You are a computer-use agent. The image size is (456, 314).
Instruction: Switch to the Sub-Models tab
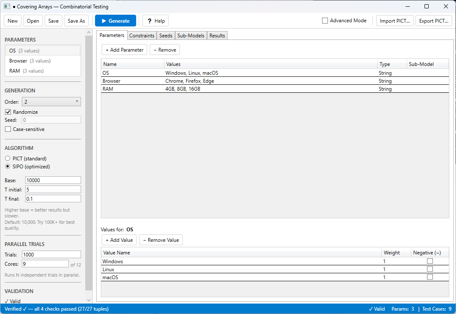[191, 35]
